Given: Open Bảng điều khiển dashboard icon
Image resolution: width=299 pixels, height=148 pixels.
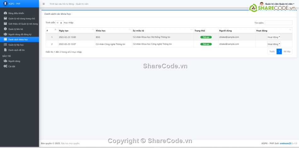Looking at the screenshot, I should point(5,13).
